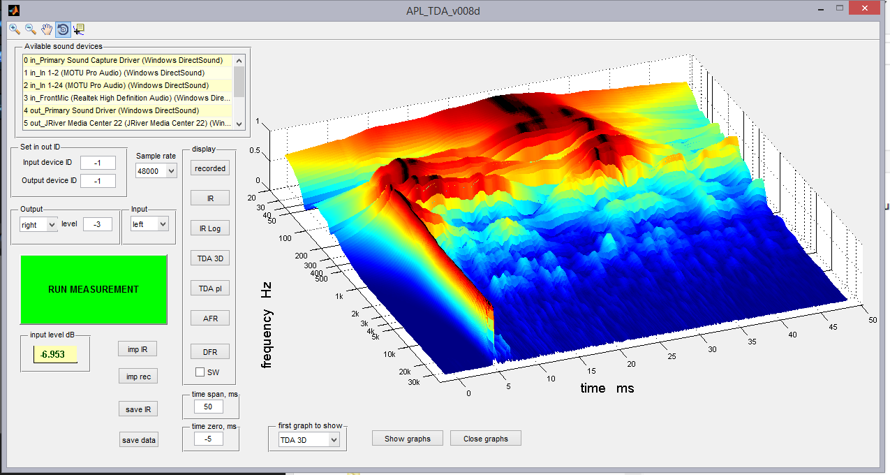The image size is (890, 475).
Task: Toggle the Rotate 3D tool
Action: (63, 29)
